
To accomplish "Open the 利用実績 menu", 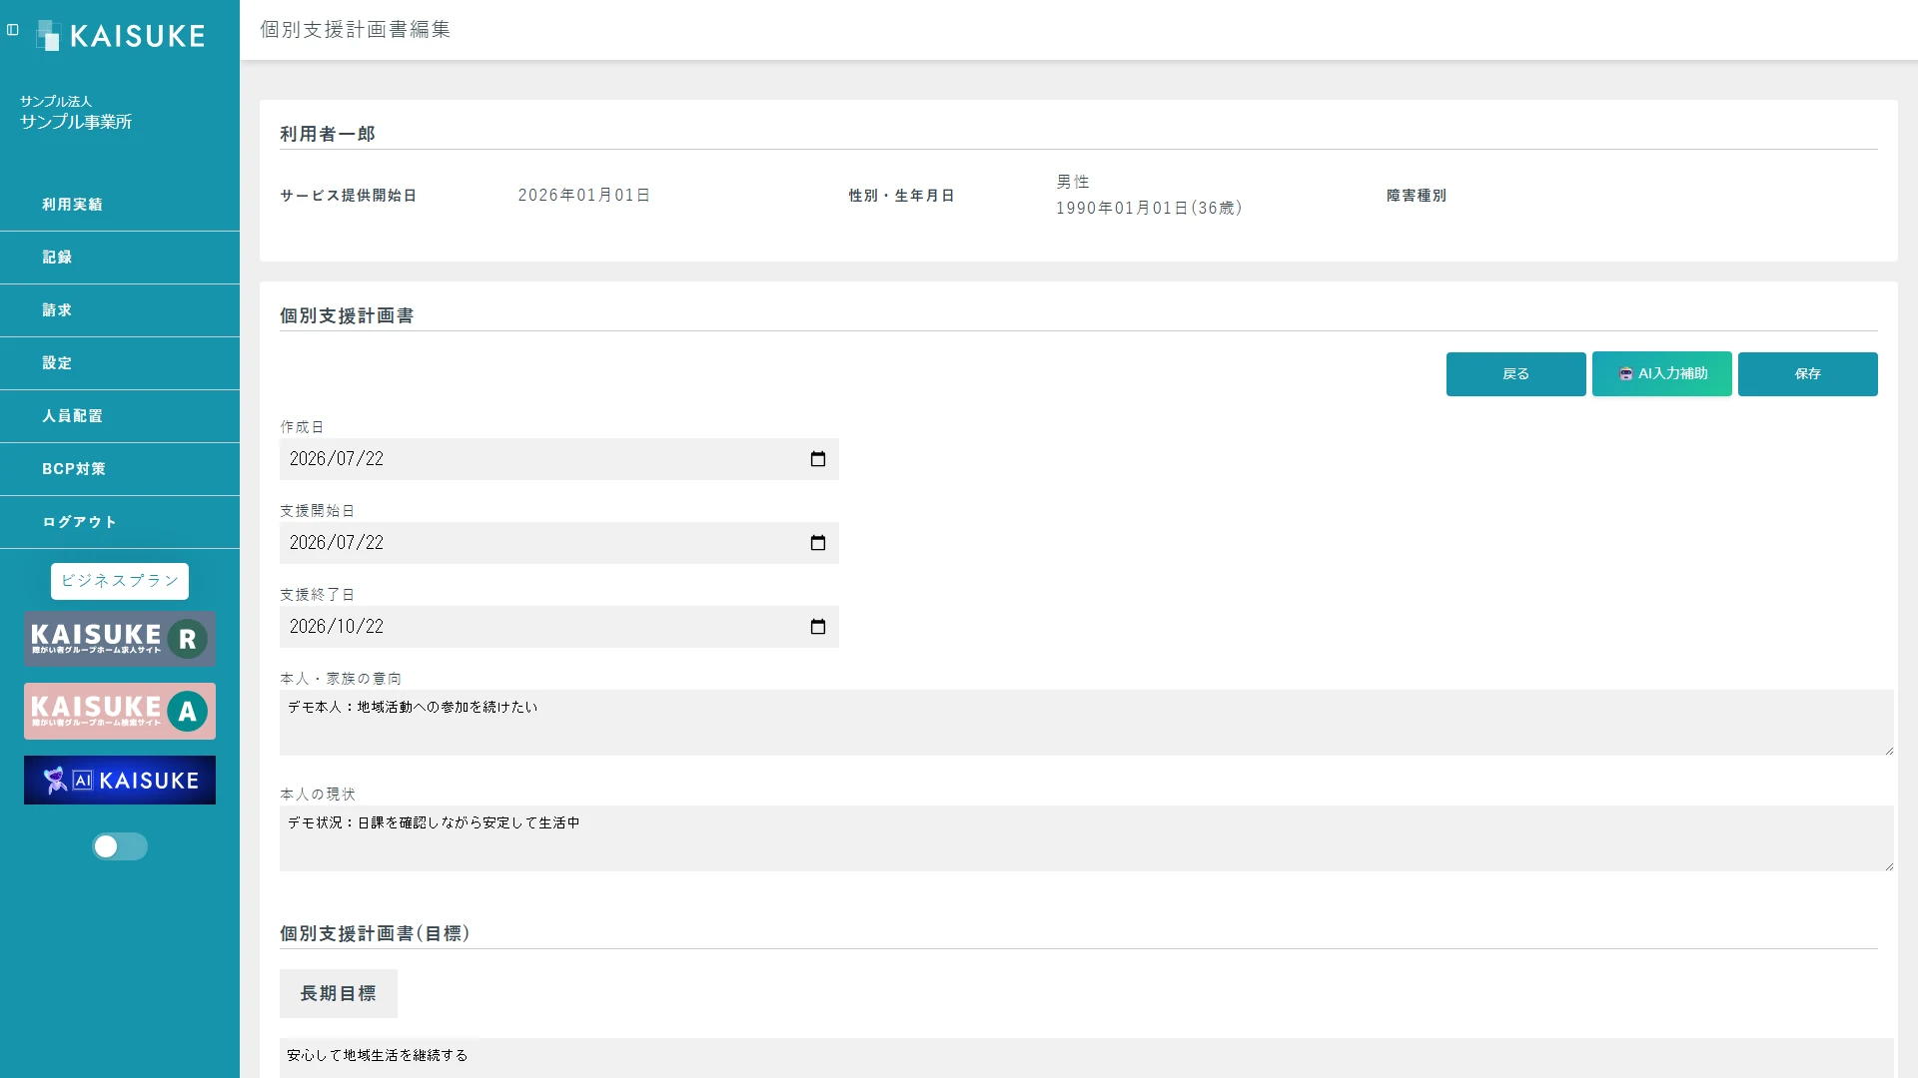I will coord(120,205).
